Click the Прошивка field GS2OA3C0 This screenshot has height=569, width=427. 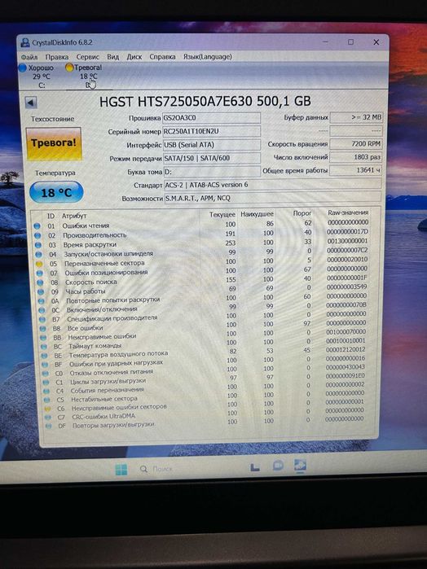pos(212,118)
